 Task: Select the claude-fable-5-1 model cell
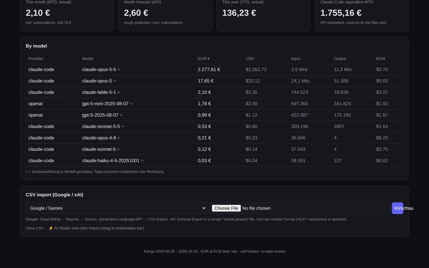click(101, 92)
